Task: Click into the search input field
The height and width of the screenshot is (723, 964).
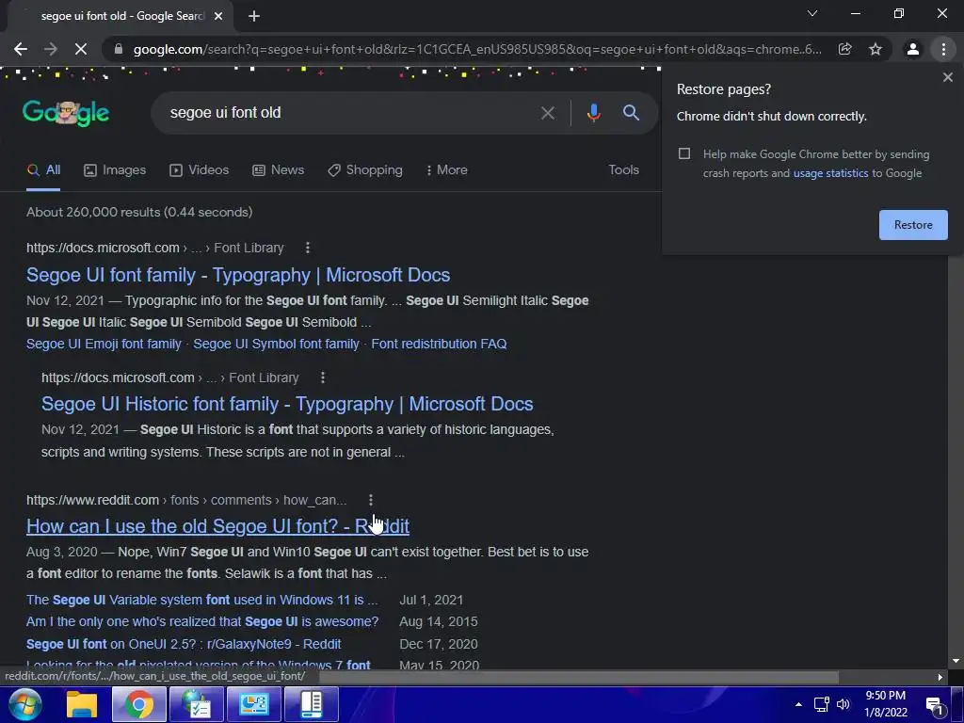Action: coord(345,113)
